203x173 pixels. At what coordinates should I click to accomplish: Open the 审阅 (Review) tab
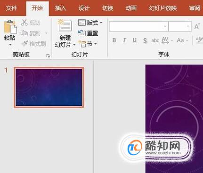pos(195,8)
